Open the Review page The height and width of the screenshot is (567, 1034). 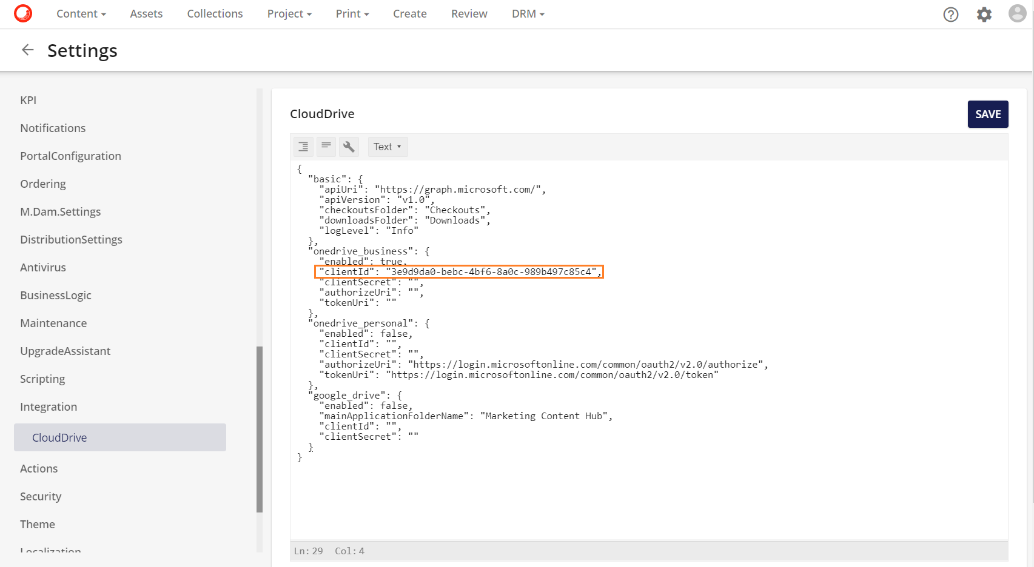[x=469, y=14]
